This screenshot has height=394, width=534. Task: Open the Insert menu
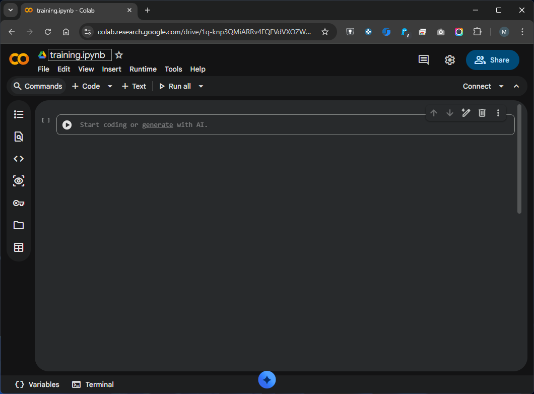(111, 69)
